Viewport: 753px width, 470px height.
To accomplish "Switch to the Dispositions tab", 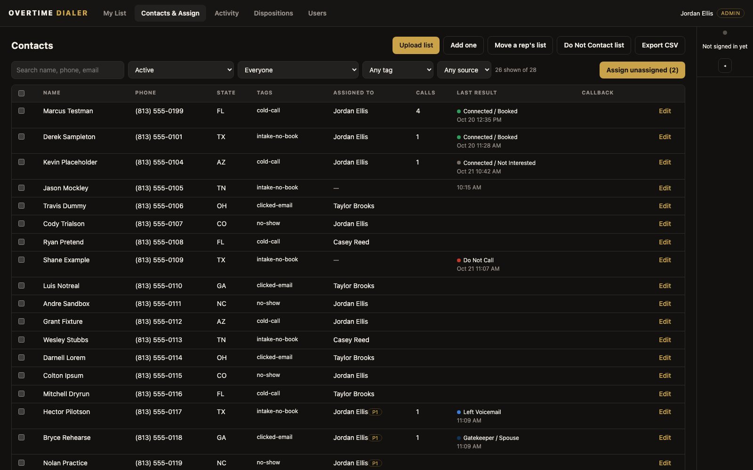I will [273, 13].
